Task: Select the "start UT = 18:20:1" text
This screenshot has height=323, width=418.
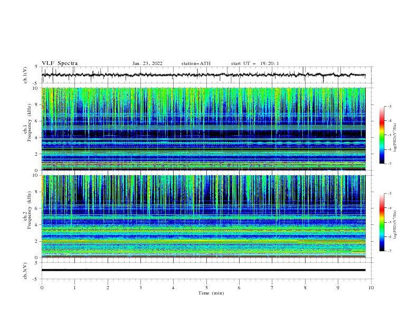Action: pos(254,63)
